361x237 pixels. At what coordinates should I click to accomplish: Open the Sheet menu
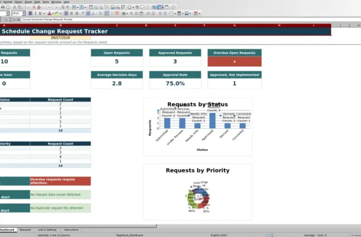coord(28,2)
